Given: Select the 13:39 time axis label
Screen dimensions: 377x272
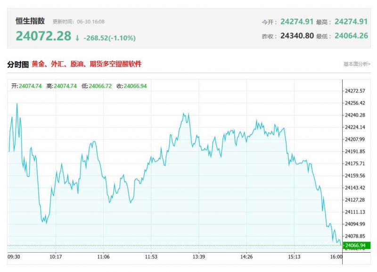Looking at the screenshot, I should (199, 257).
